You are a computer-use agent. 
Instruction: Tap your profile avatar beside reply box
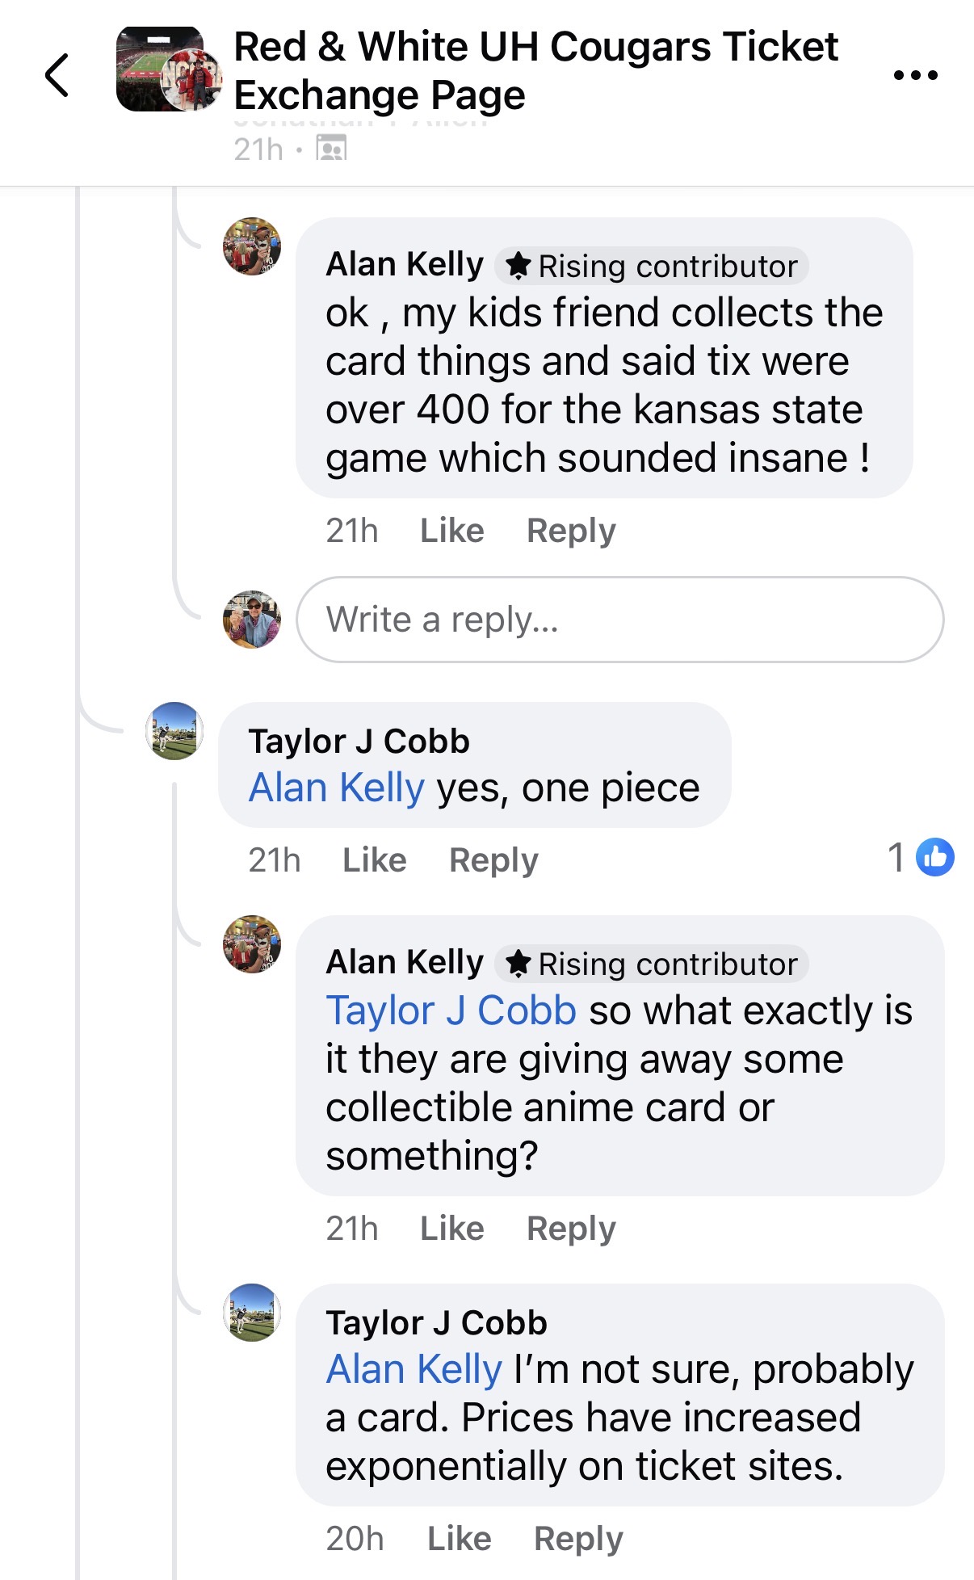pos(252,620)
